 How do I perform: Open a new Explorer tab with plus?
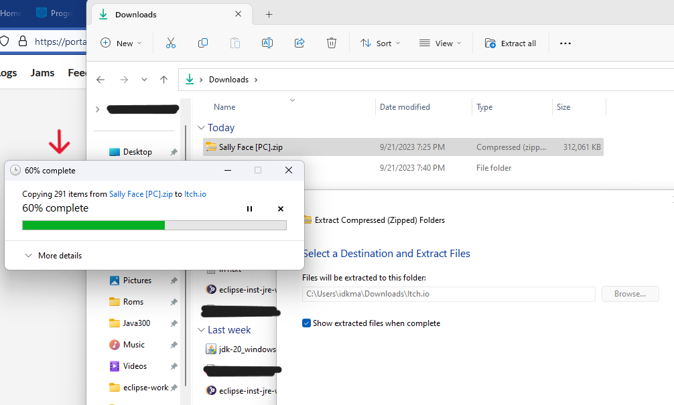click(269, 15)
